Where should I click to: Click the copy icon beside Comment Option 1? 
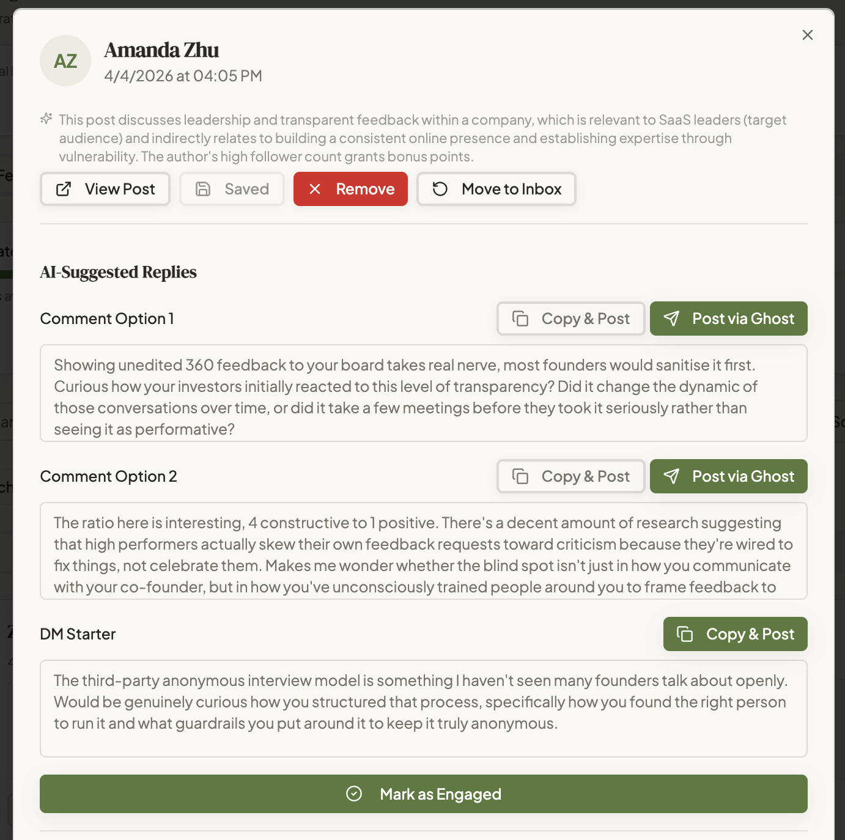pyautogui.click(x=520, y=319)
